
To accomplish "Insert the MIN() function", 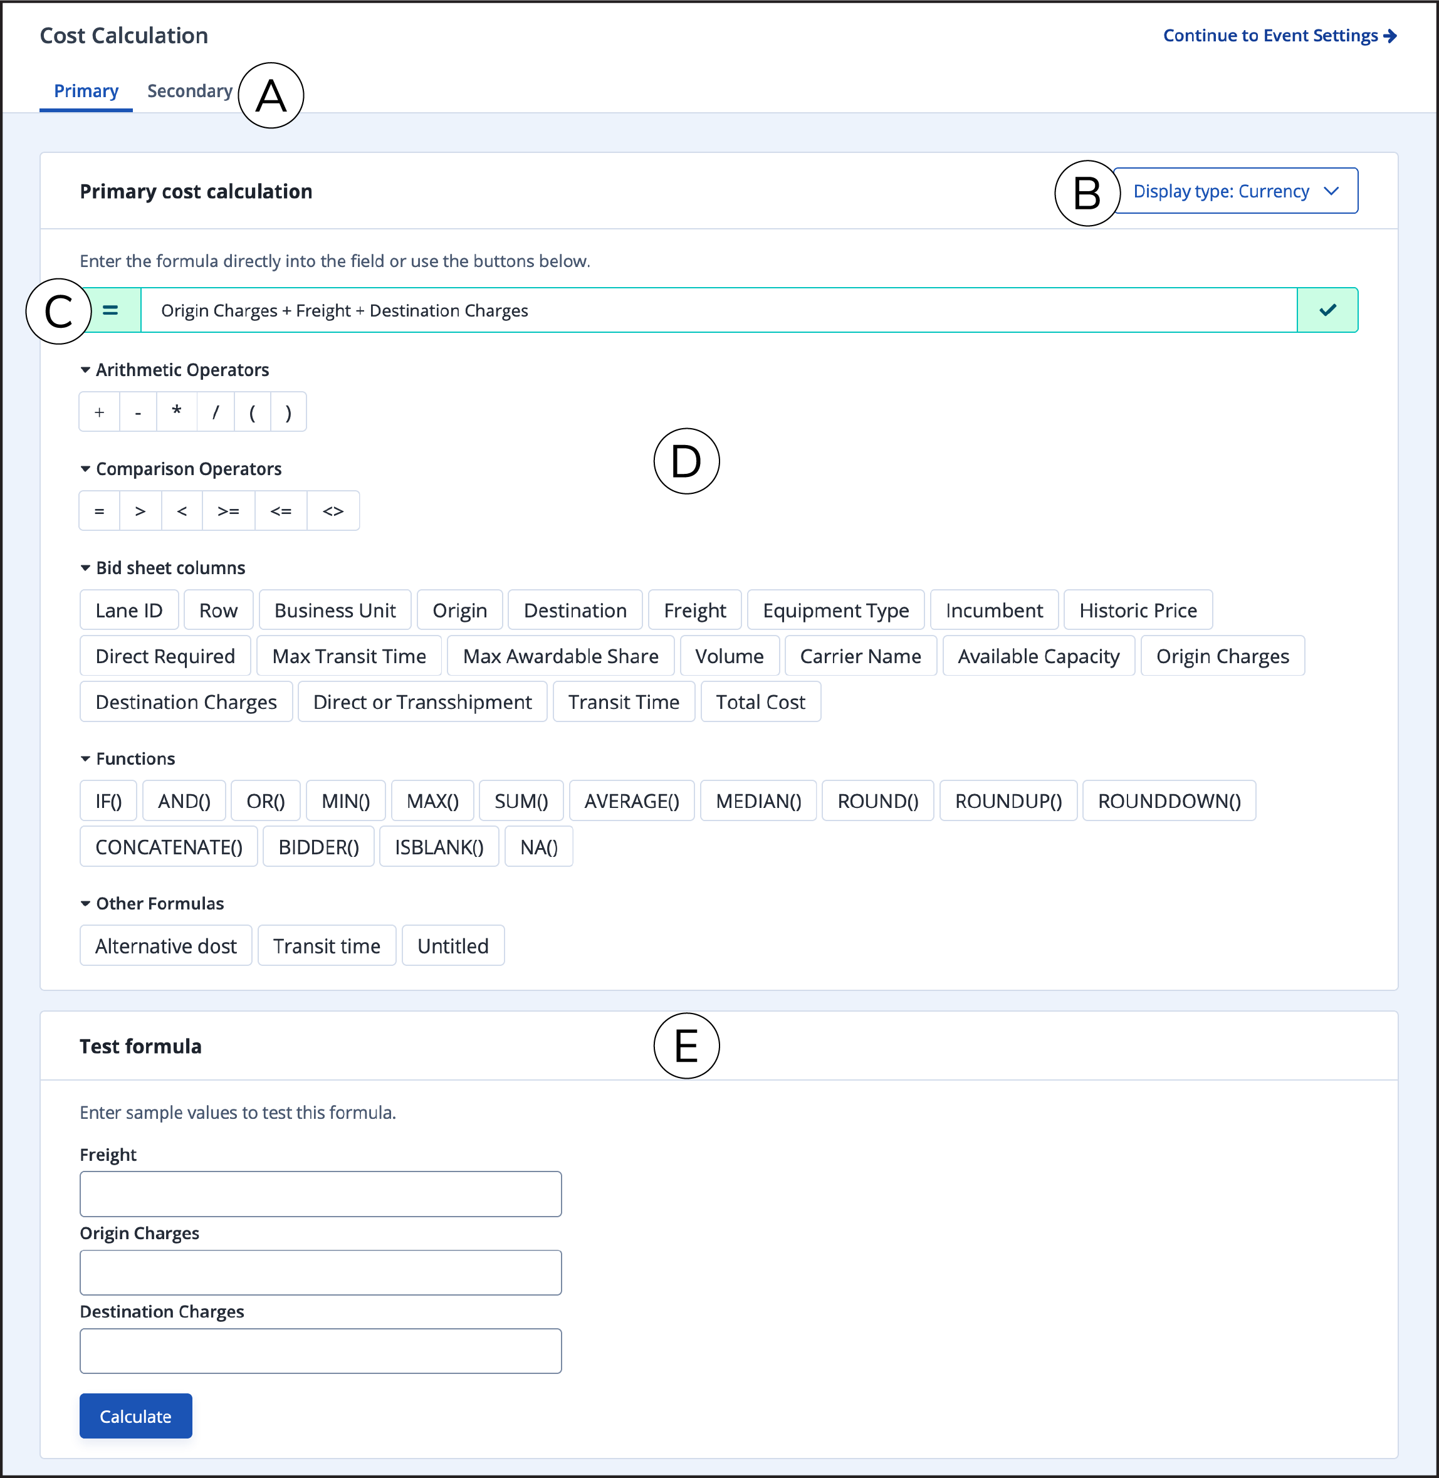I will tap(345, 802).
